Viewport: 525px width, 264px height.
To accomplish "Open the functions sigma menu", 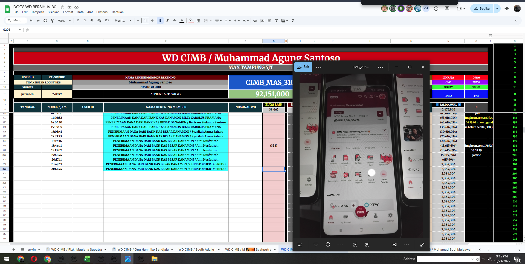I will (x=293, y=21).
